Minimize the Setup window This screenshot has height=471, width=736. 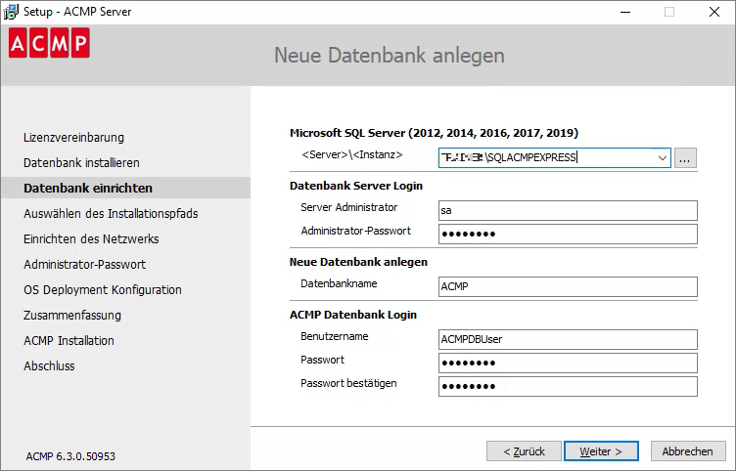[624, 12]
